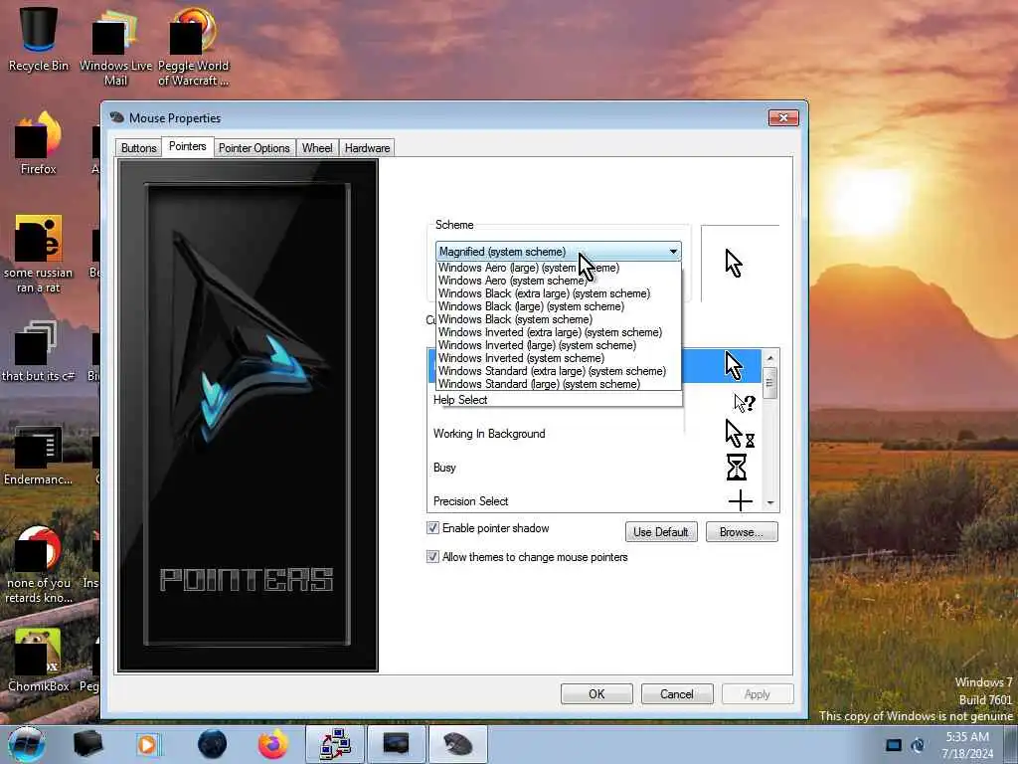Launch Firefox from the taskbar
This screenshot has width=1018, height=764.
click(273, 744)
